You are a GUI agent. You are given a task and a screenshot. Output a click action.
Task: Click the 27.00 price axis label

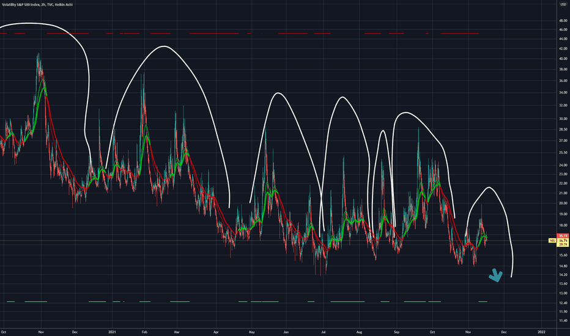tap(563, 141)
